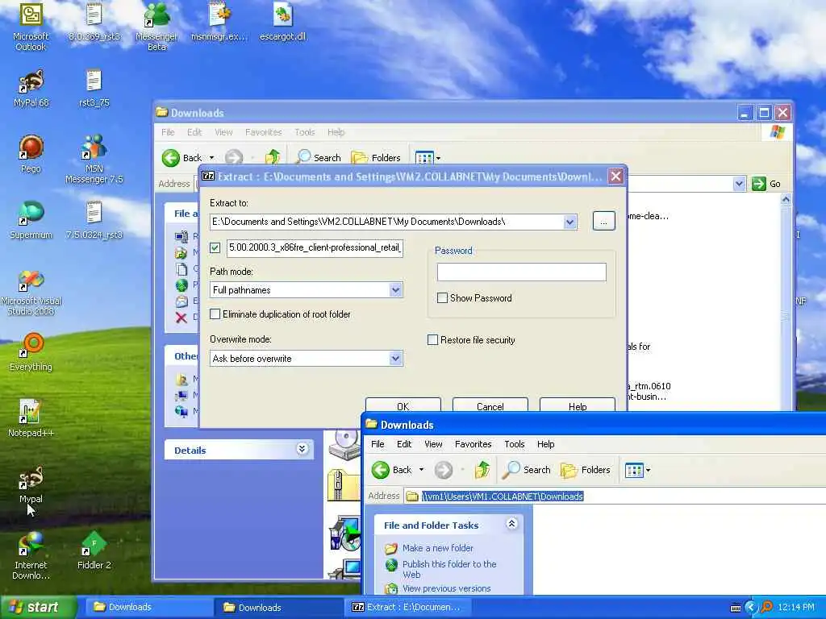Click Search in front Downloads window toolbar

[x=526, y=470]
